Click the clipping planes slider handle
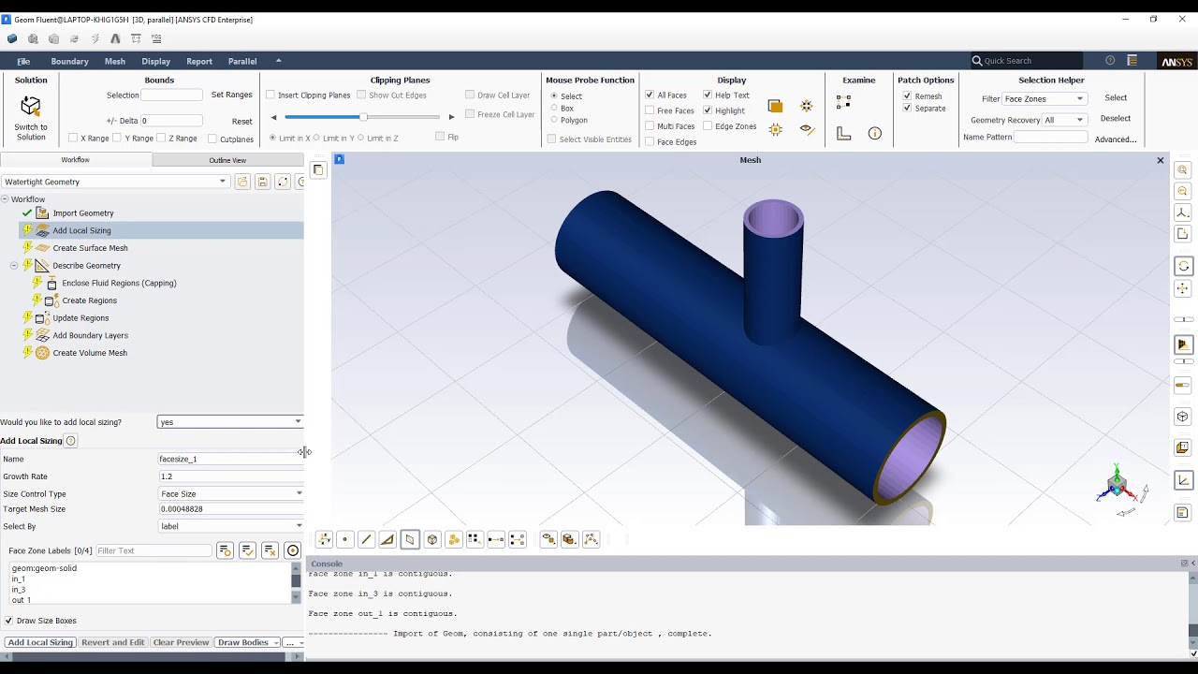The image size is (1198, 674). tap(363, 117)
